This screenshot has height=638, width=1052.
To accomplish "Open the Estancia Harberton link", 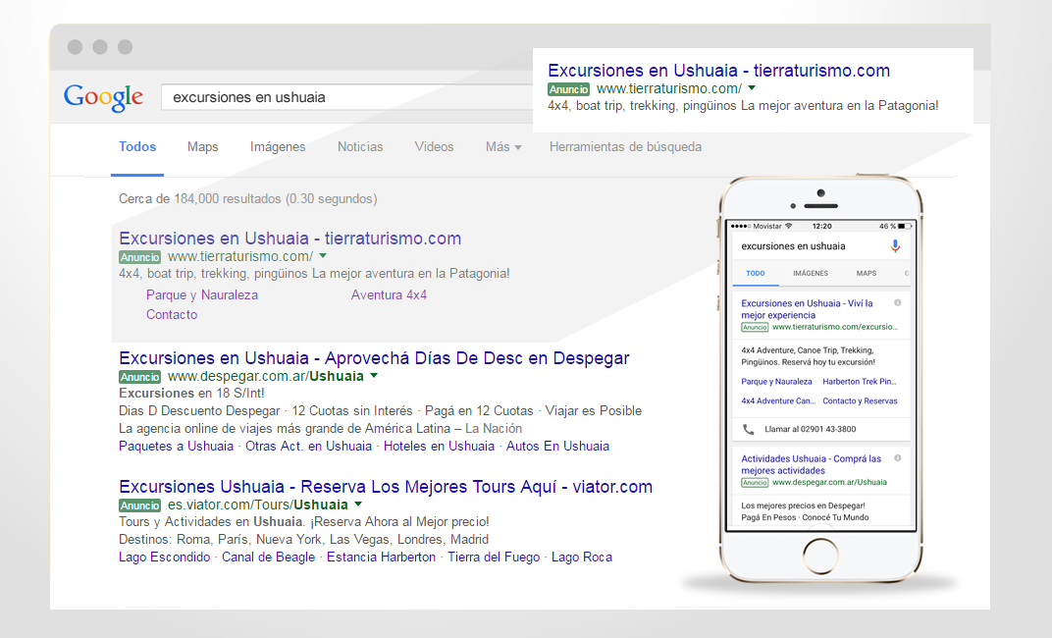I will (381, 558).
